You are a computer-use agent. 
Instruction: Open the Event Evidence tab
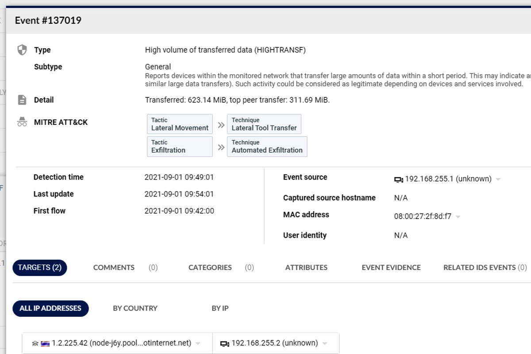391,267
